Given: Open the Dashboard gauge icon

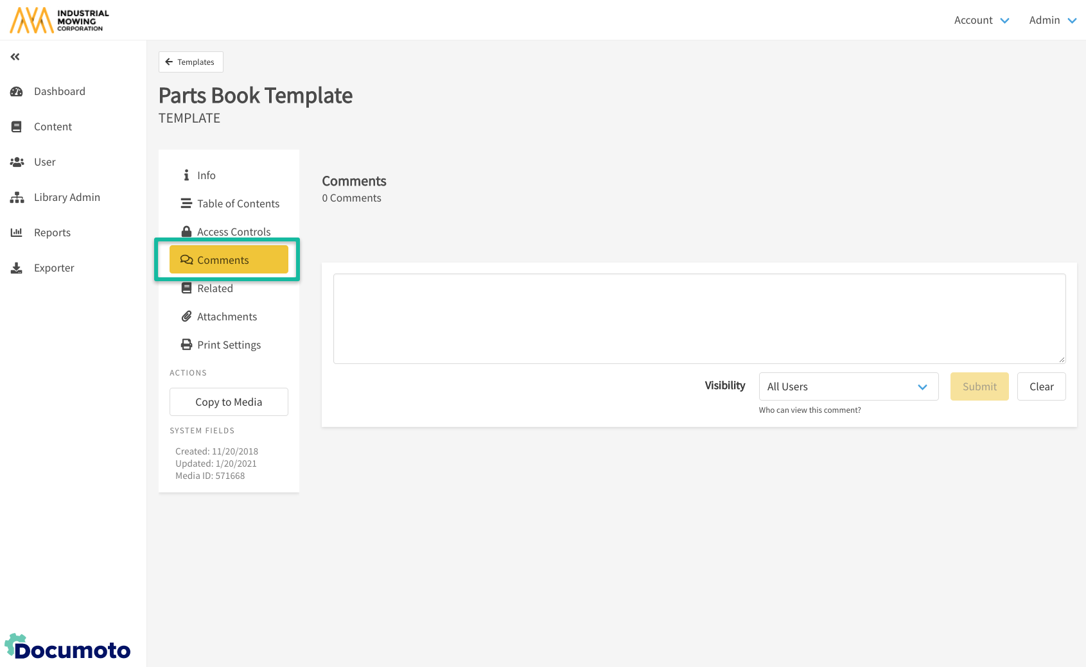Looking at the screenshot, I should pos(17,92).
